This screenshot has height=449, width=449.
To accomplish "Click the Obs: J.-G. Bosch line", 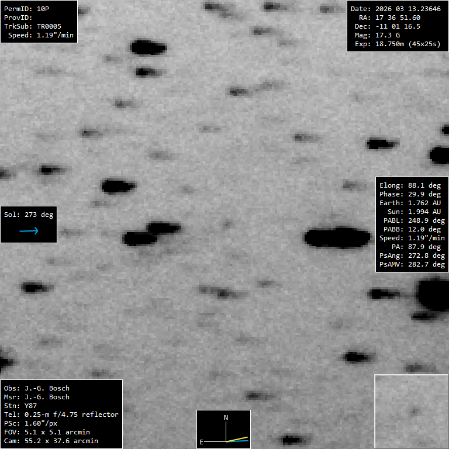I will click(36, 388).
